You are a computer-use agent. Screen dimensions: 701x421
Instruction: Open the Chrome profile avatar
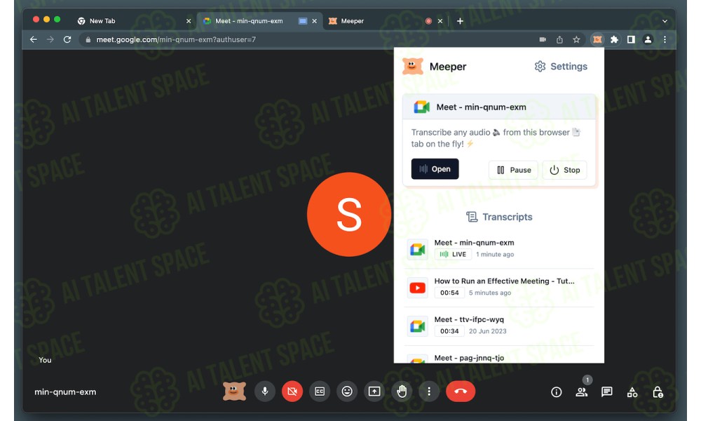(648, 39)
